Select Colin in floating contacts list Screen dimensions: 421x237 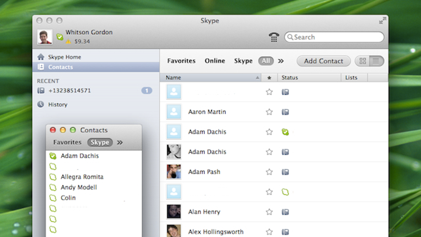[68, 198]
